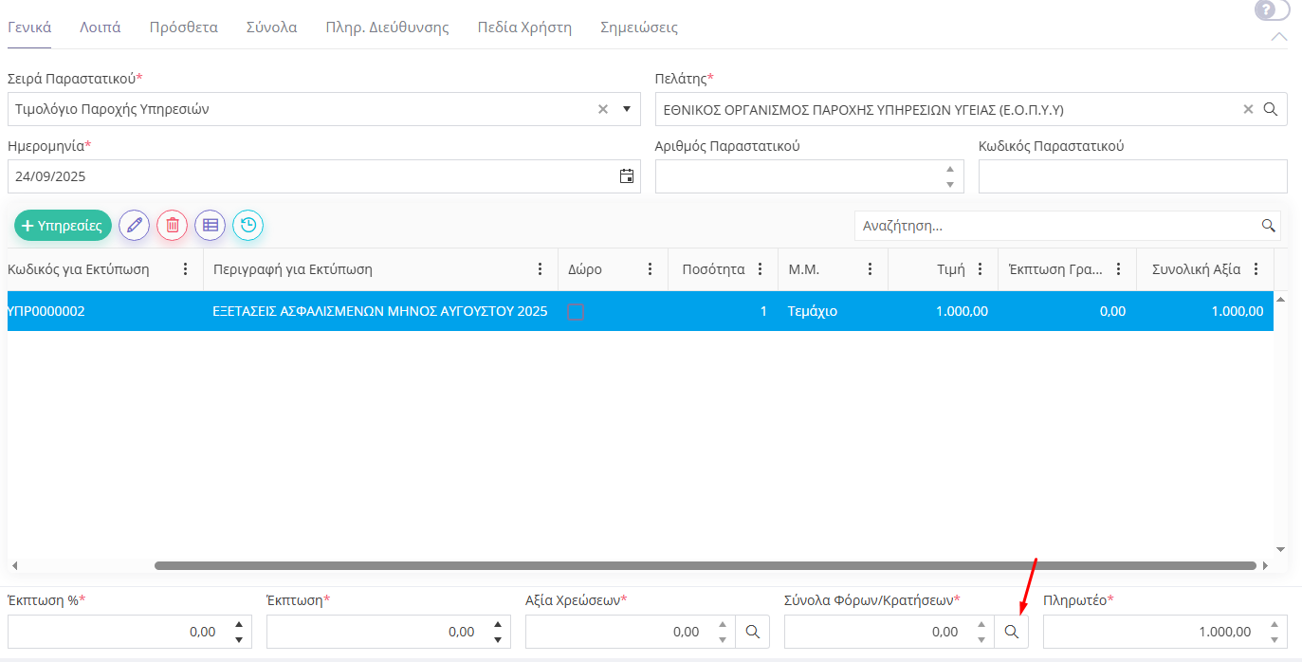
Task: Click the green Υπηρεσίες add button
Action: pyautogui.click(x=64, y=226)
